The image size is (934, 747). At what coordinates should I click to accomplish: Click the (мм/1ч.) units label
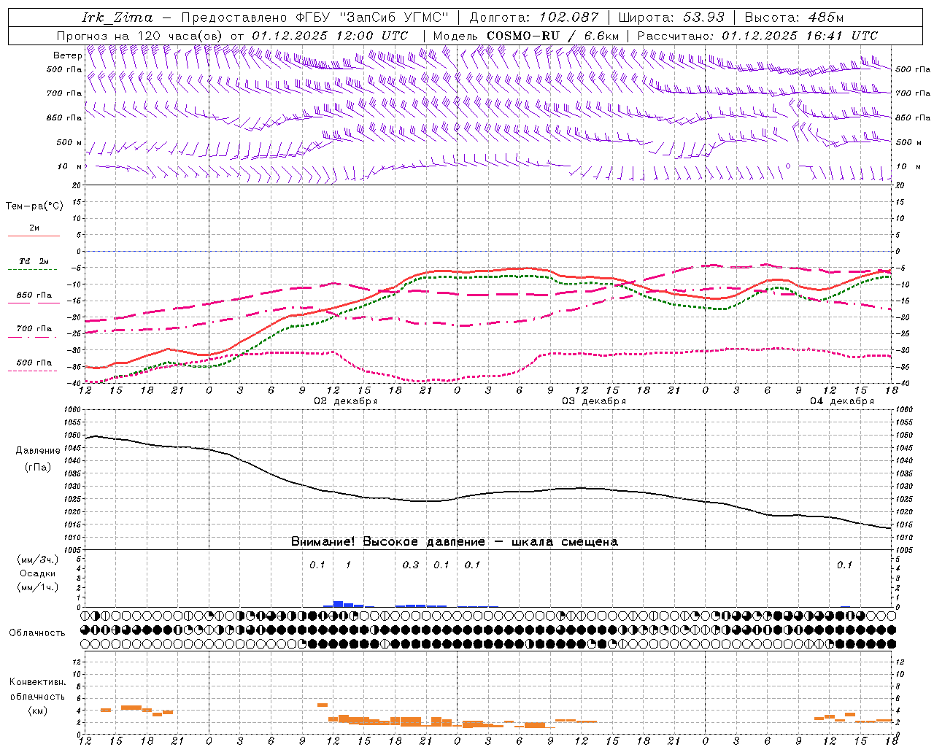37,587
